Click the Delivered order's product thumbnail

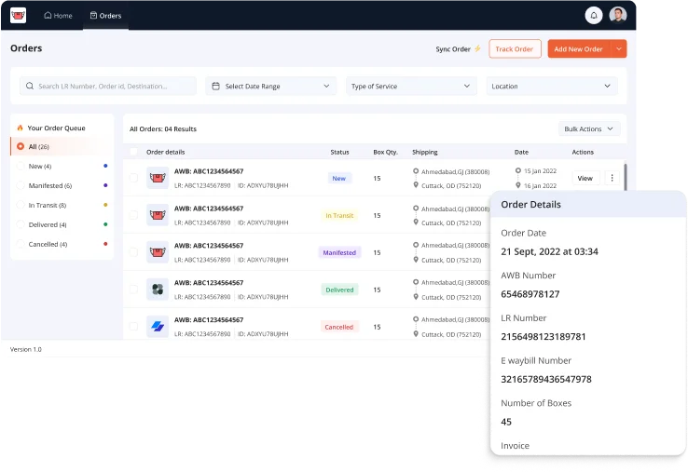pyautogui.click(x=158, y=290)
